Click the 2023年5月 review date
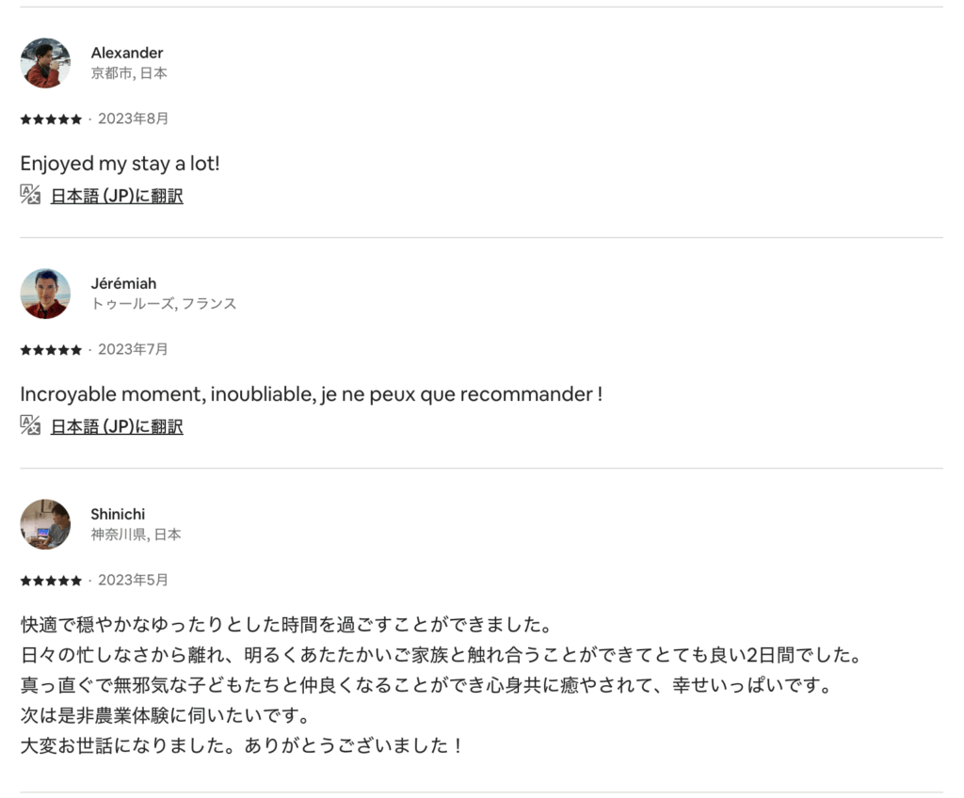This screenshot has width=964, height=798. [133, 580]
